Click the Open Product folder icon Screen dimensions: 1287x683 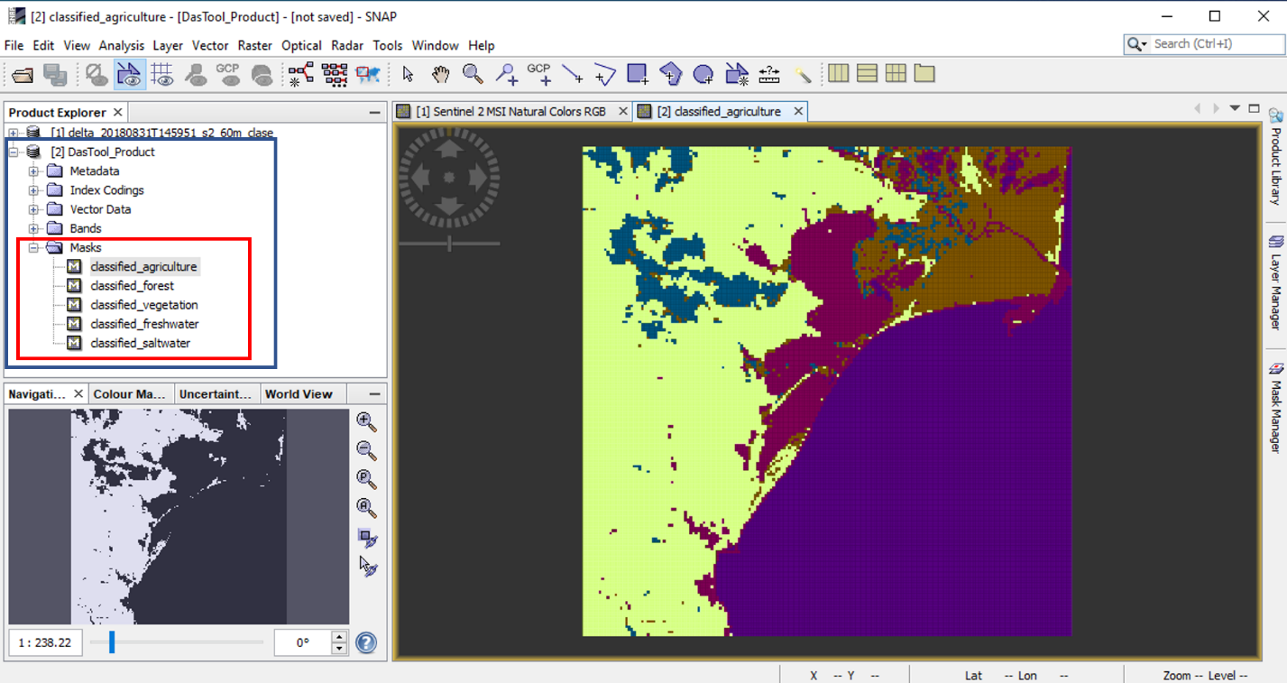pyautogui.click(x=23, y=75)
